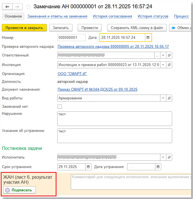Open the Ответственный record with open icon
193x199 pixels.
pos(169,55)
